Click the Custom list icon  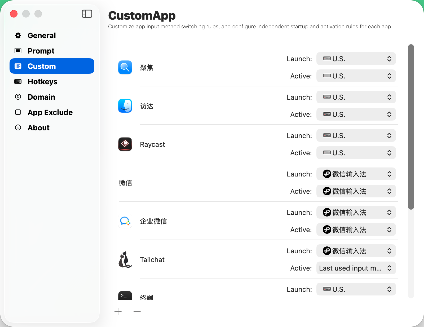[18, 66]
